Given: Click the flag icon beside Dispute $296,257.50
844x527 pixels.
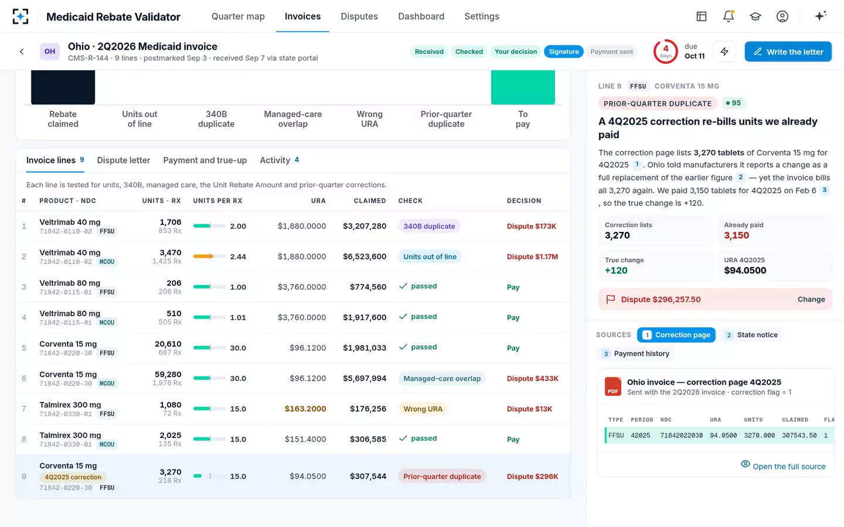Looking at the screenshot, I should (611, 299).
